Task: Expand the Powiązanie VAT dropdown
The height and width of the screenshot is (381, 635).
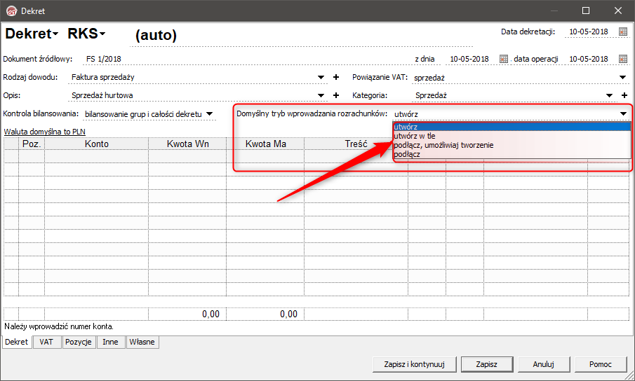Action: [623, 77]
